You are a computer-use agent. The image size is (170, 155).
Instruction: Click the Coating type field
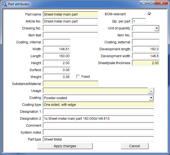click(98, 105)
